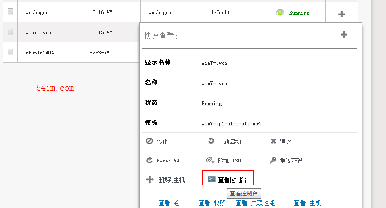Select 销毁 to destroy the VM

pos(285,141)
